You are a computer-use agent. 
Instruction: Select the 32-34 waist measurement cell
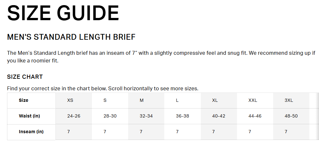[x=146, y=116]
